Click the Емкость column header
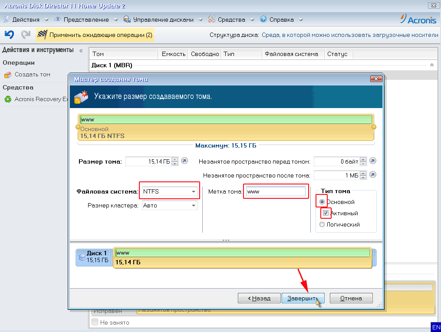 tap(173, 54)
